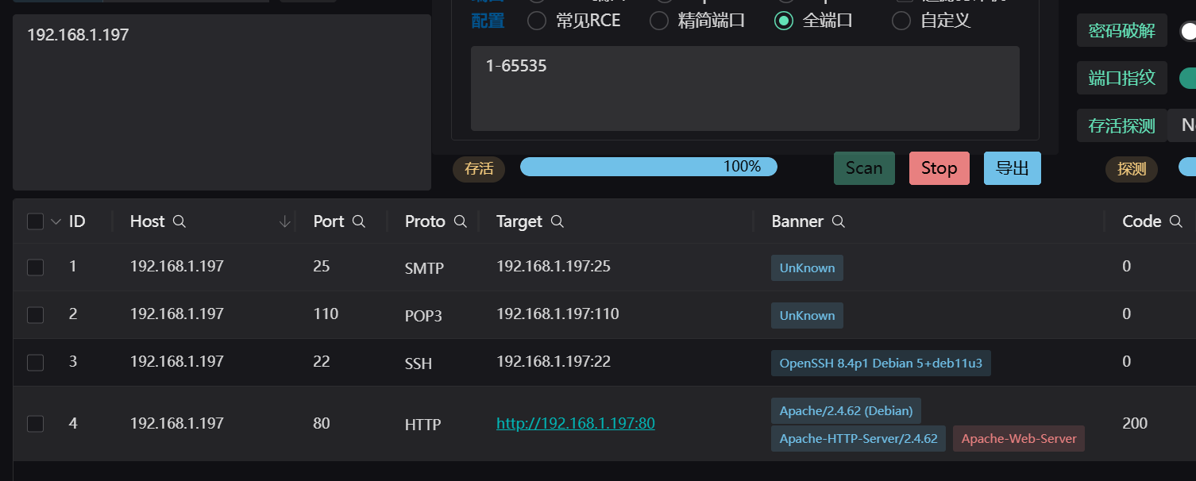Screen dimensions: 1196x481
Task: Click the Code column search icon
Action: (x=1176, y=221)
